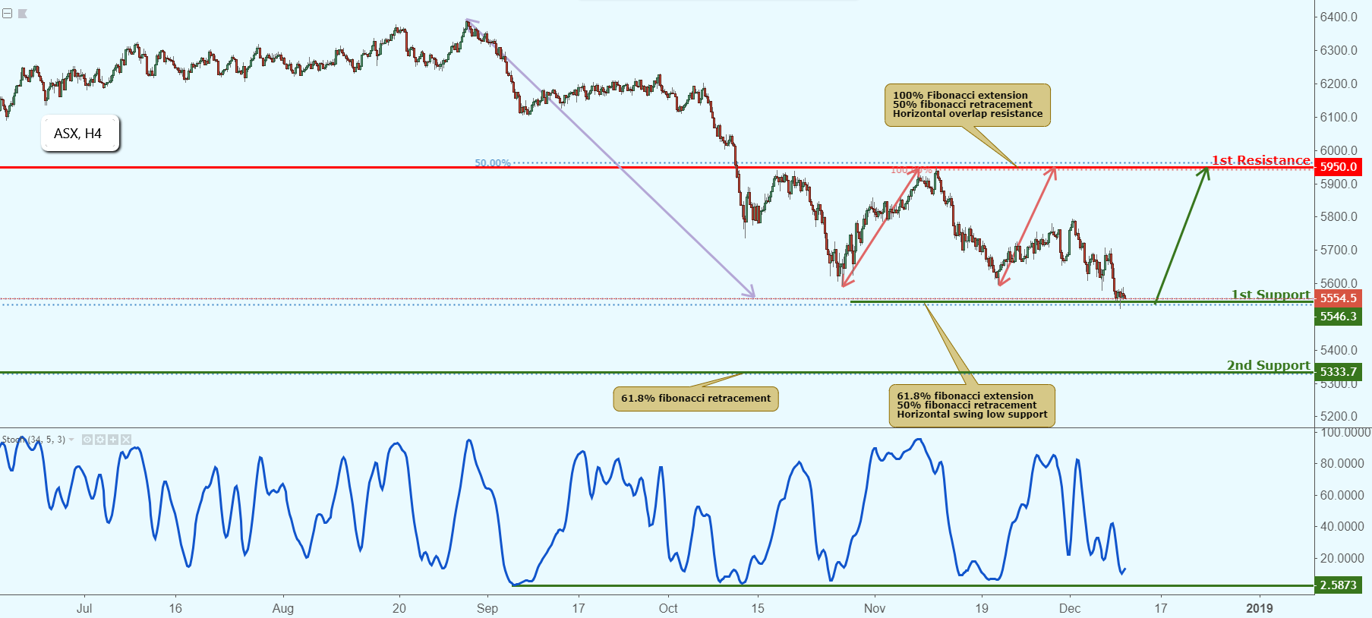Viewport: 1372px width, 618px height.
Task: Click the 2019 label on the time axis
Action: point(1260,608)
